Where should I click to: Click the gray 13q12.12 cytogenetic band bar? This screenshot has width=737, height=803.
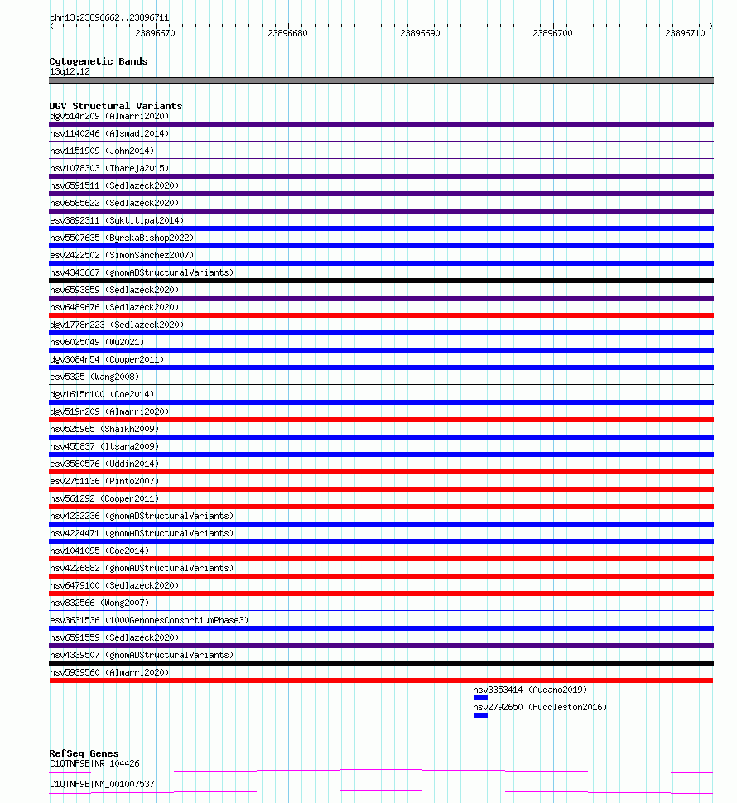coord(381,80)
